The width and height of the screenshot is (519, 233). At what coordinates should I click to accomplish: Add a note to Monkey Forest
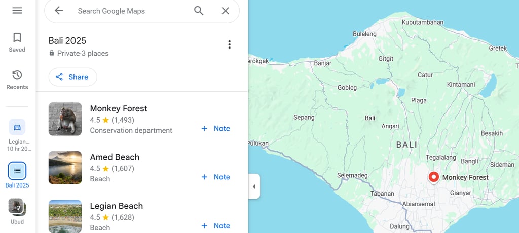pos(215,128)
